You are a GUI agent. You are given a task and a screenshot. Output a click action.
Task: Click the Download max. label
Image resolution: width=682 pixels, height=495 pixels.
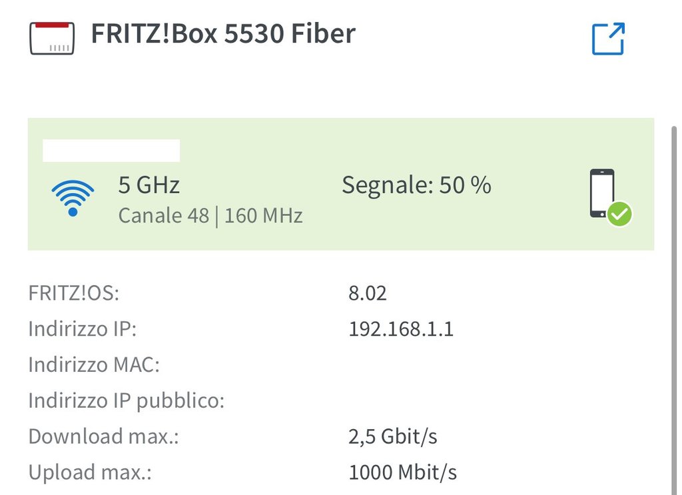click(x=104, y=437)
